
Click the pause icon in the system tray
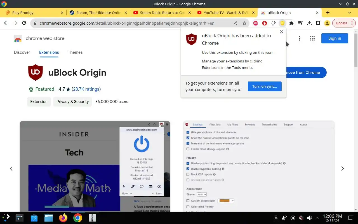[293, 218]
